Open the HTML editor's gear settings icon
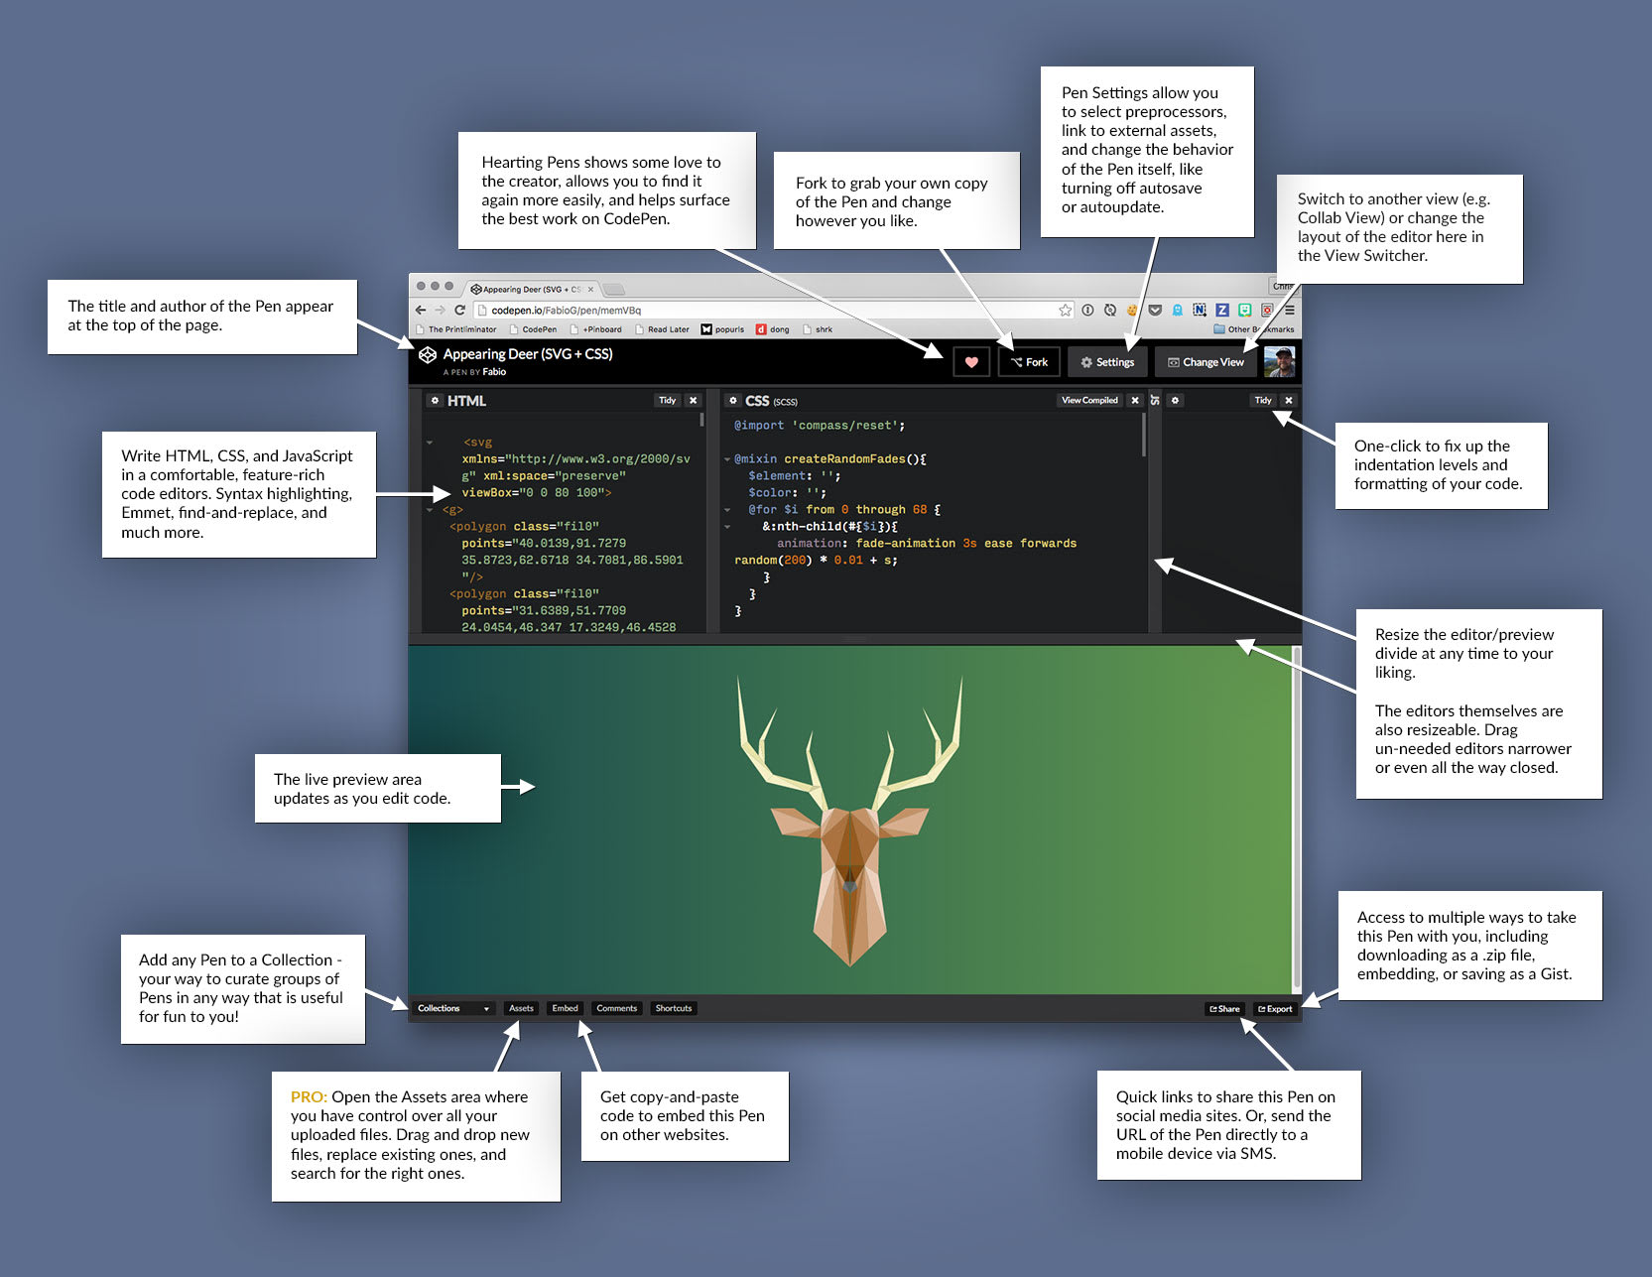This screenshot has width=1652, height=1277. pyautogui.click(x=436, y=400)
